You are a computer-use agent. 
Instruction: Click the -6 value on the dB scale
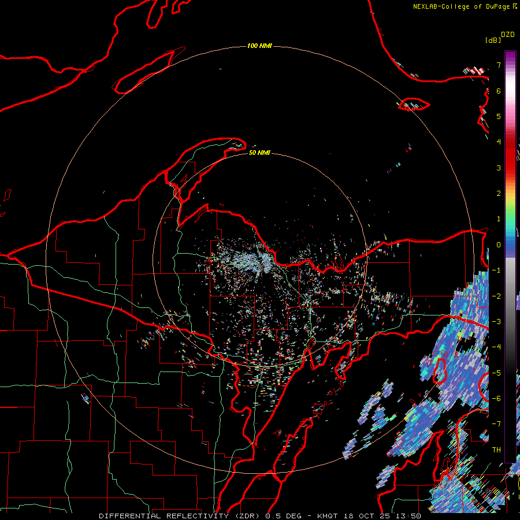pos(496,398)
